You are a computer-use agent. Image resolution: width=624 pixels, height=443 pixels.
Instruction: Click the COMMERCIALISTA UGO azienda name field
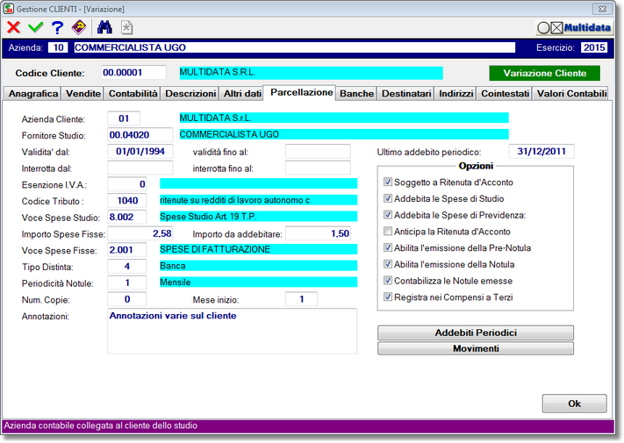(295, 47)
